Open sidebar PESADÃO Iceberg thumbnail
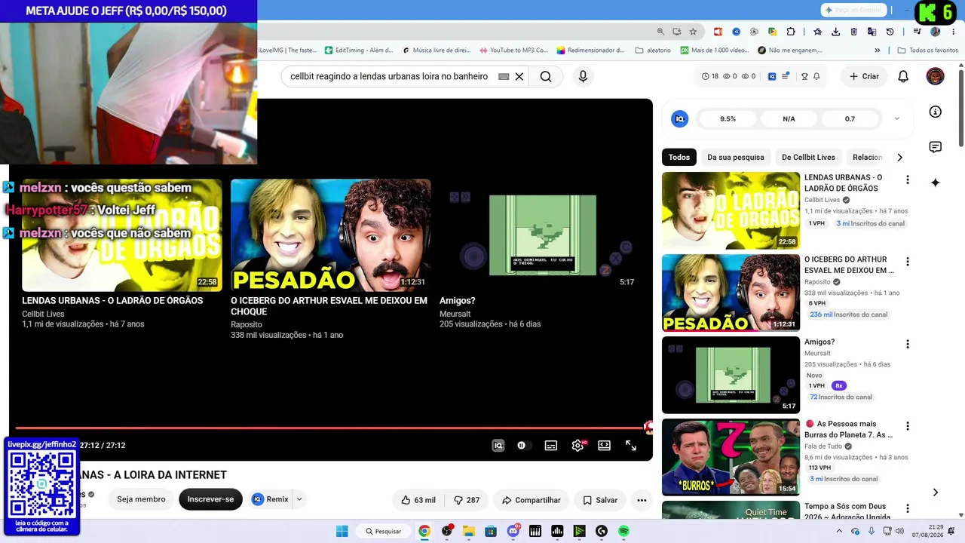 [x=731, y=293]
